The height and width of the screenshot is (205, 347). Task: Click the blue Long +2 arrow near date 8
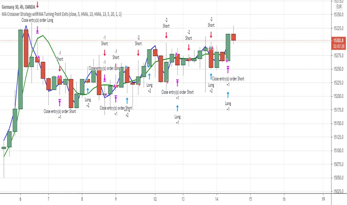88,91
